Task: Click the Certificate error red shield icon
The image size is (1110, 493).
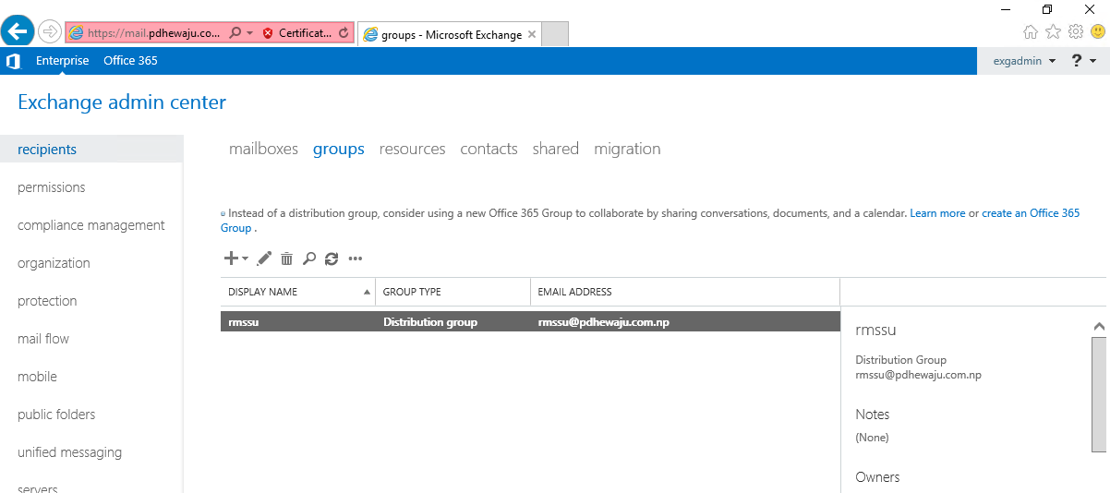Action: point(268,32)
